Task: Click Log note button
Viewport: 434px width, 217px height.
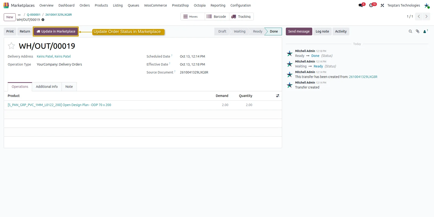Action: tap(322, 31)
